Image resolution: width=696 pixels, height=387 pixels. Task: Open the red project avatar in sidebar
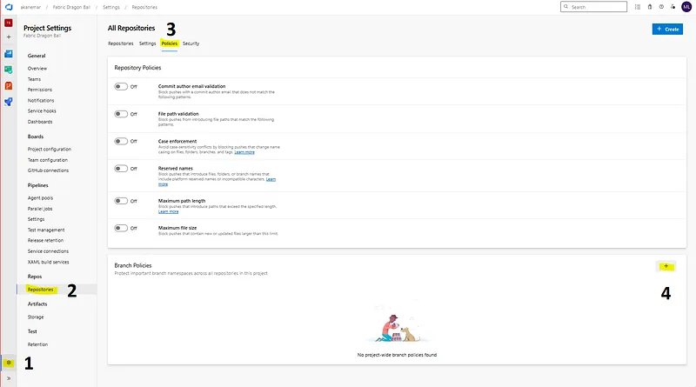pos(9,23)
